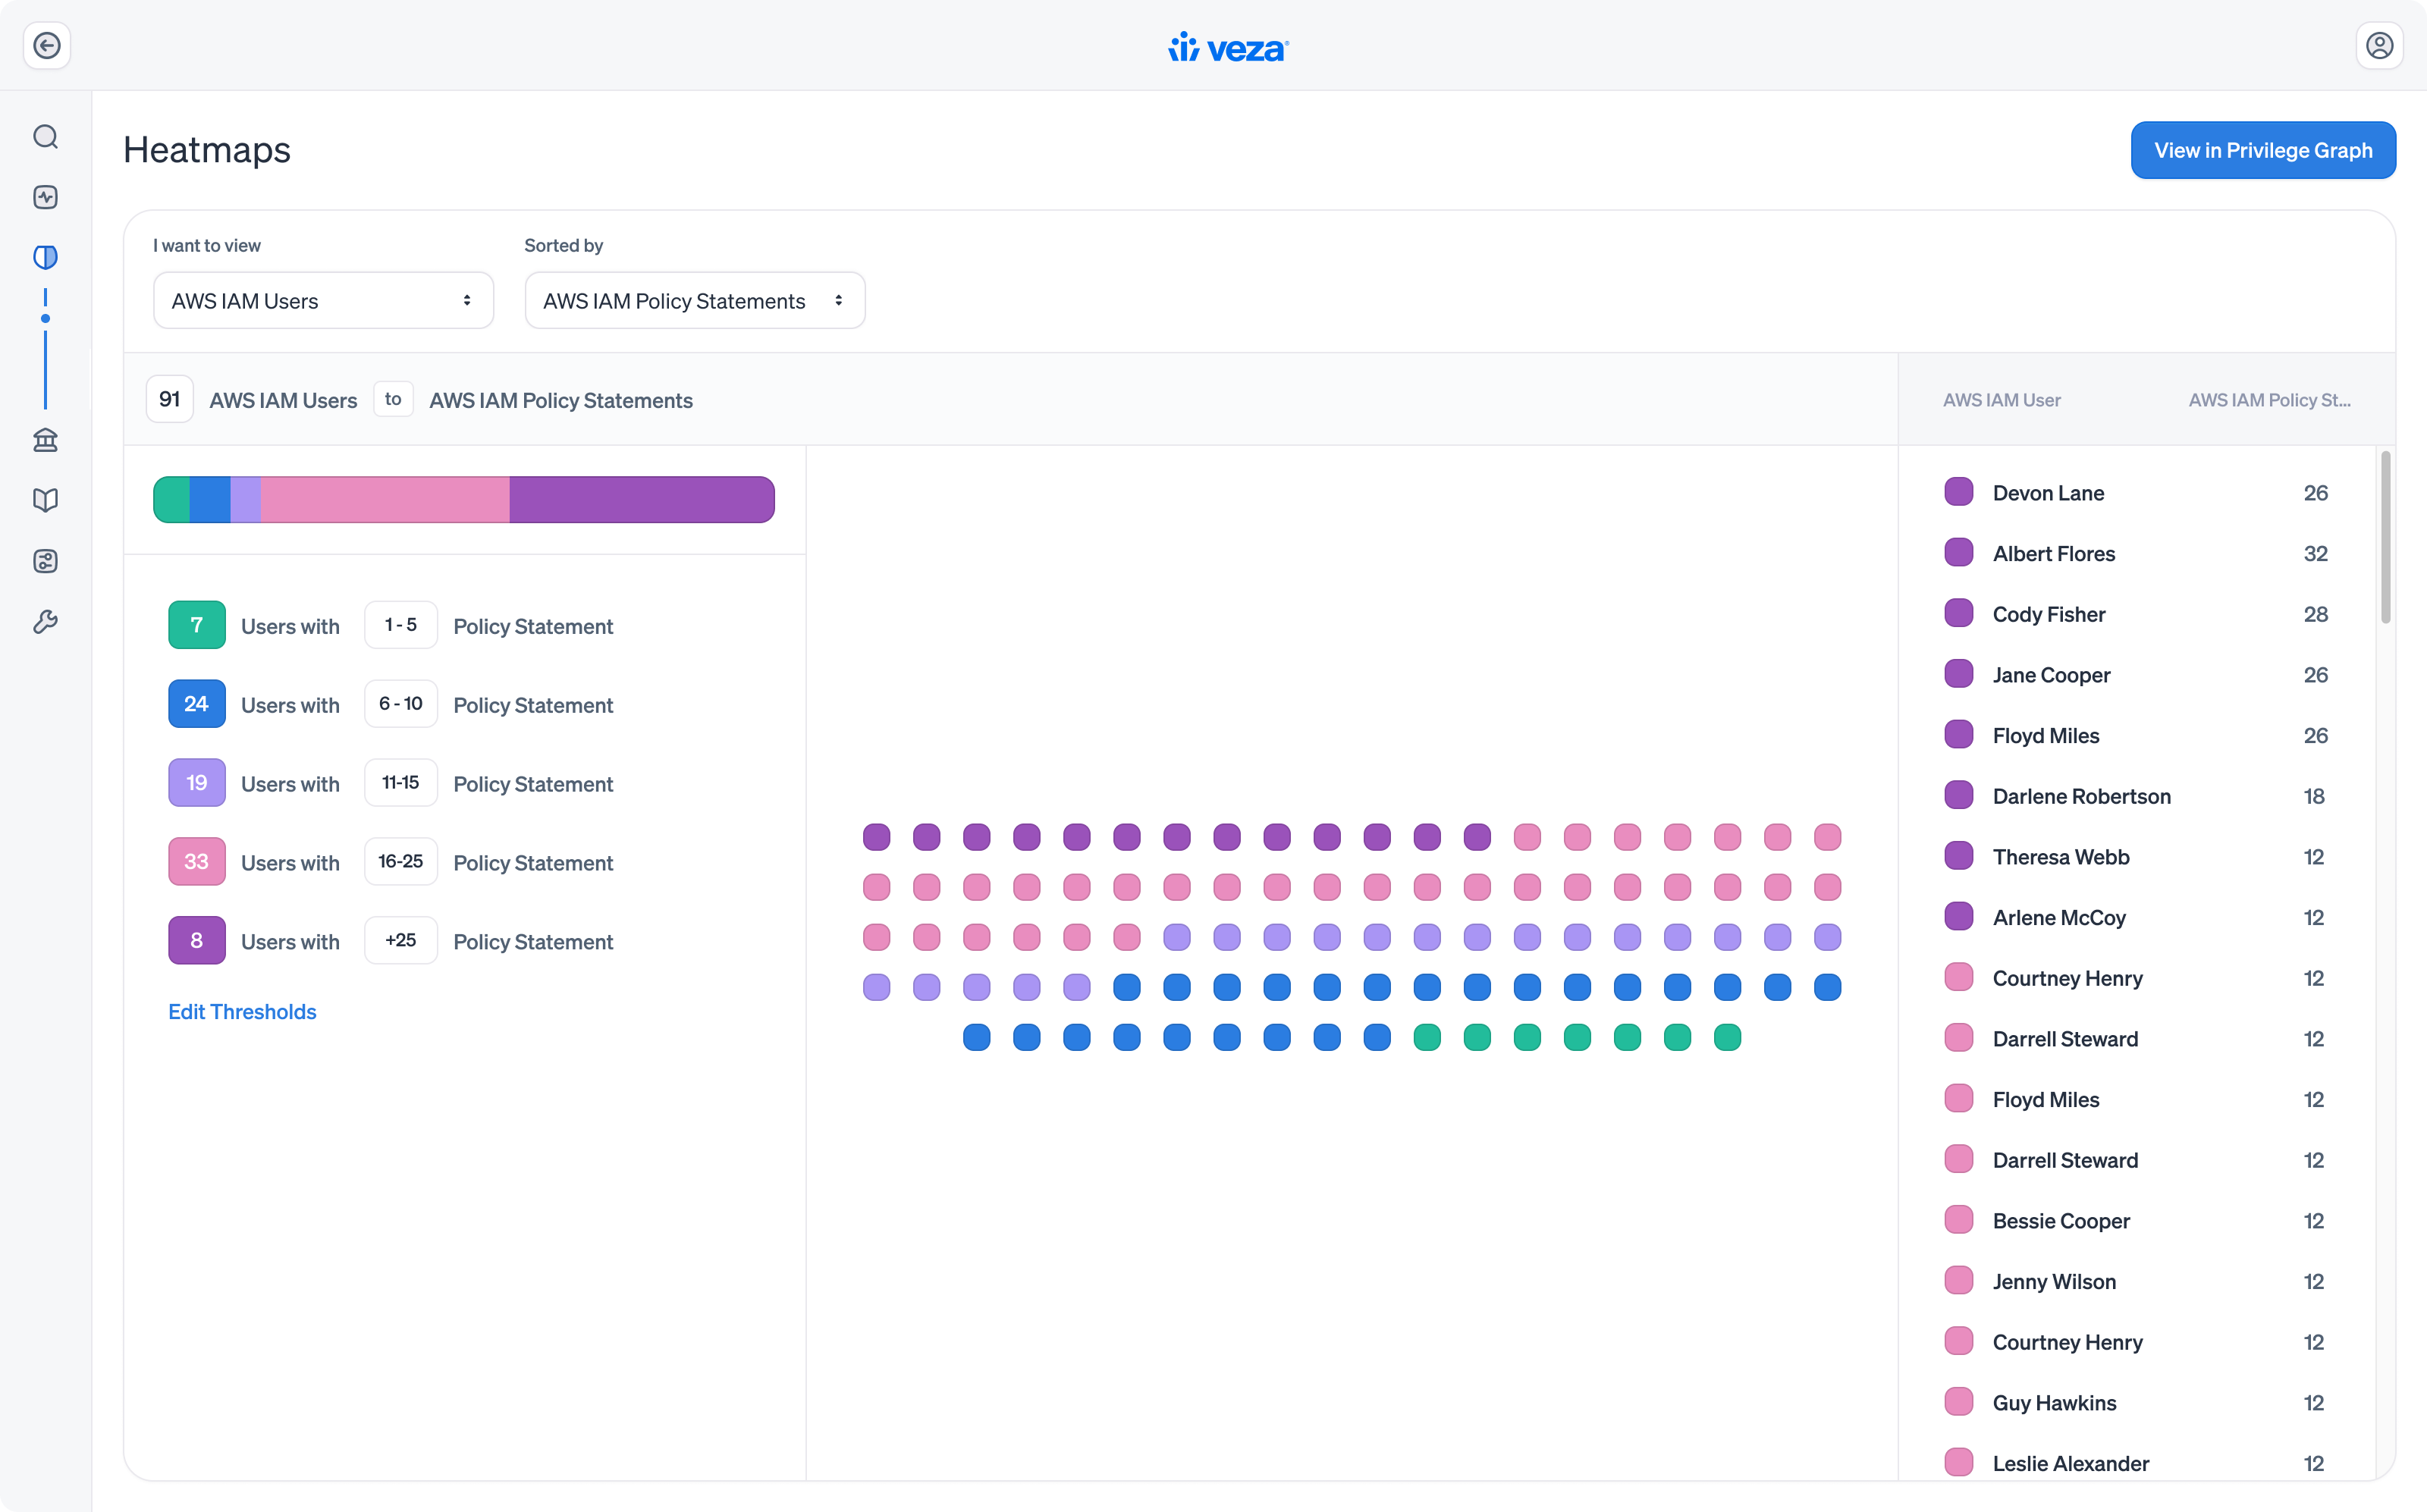Click the back arrow icon

click(47, 46)
